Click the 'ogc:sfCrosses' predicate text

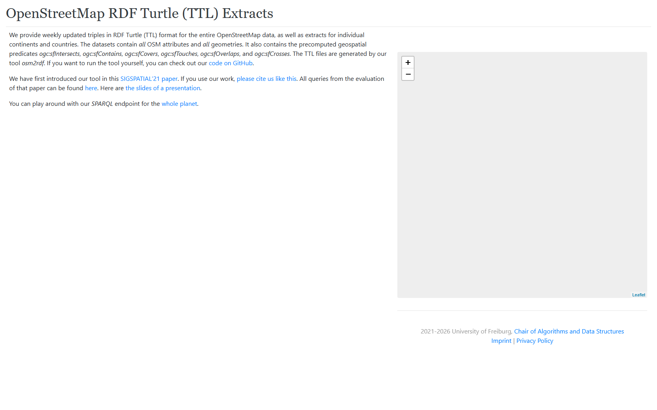point(272,54)
